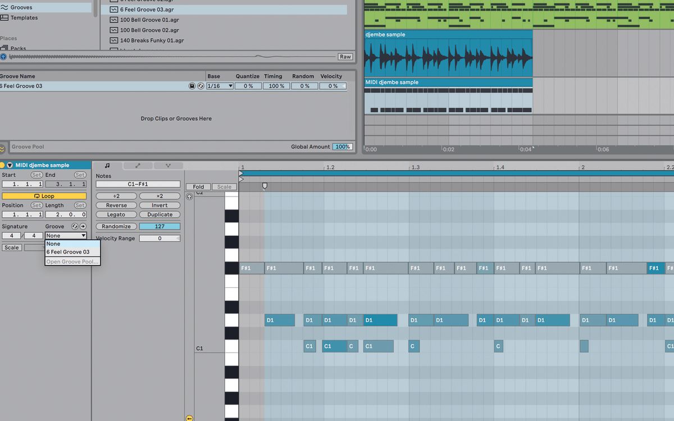Click the hot-swap icon in the groove row

click(x=201, y=85)
